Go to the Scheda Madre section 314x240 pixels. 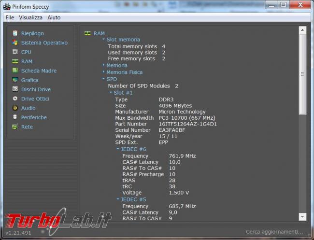coord(39,71)
